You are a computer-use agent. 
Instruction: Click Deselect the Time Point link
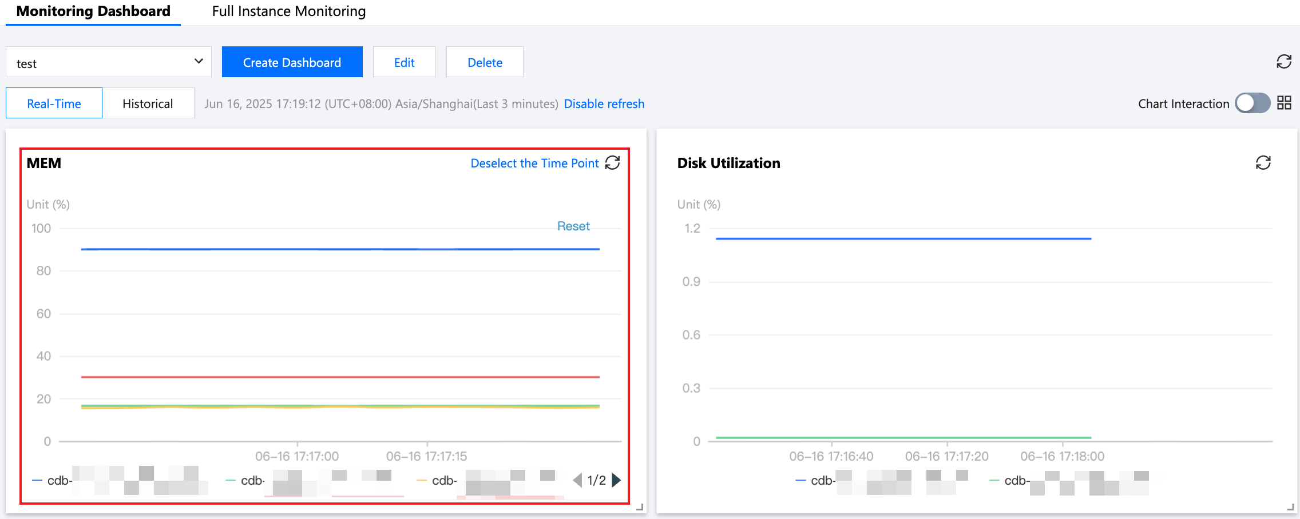[x=534, y=163]
